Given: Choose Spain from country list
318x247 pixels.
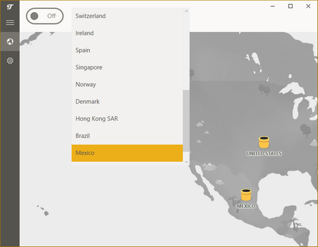Looking at the screenshot, I should click(x=127, y=50).
